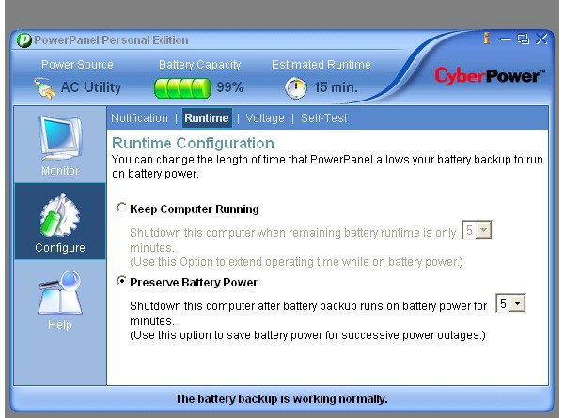The image size is (564, 418).
Task: Minimize the PowerPanel window
Action: click(x=506, y=39)
